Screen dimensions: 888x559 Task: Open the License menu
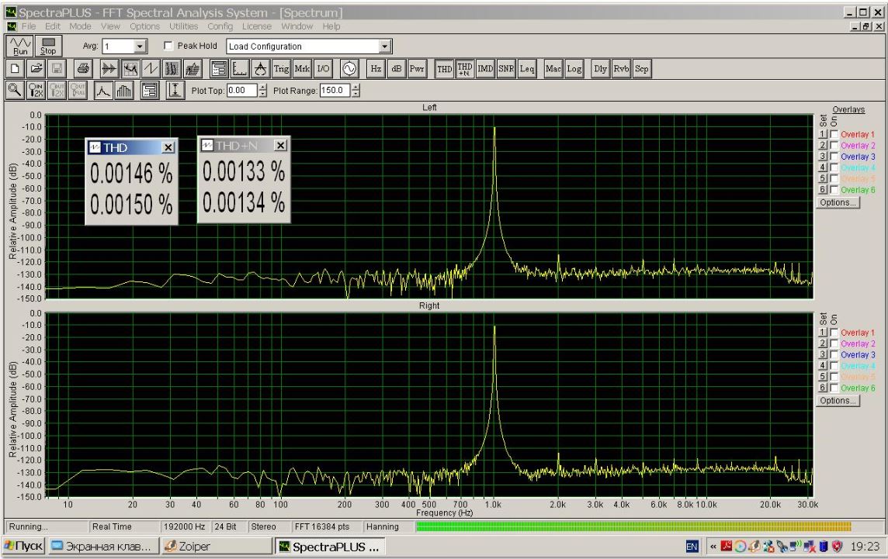pos(257,26)
